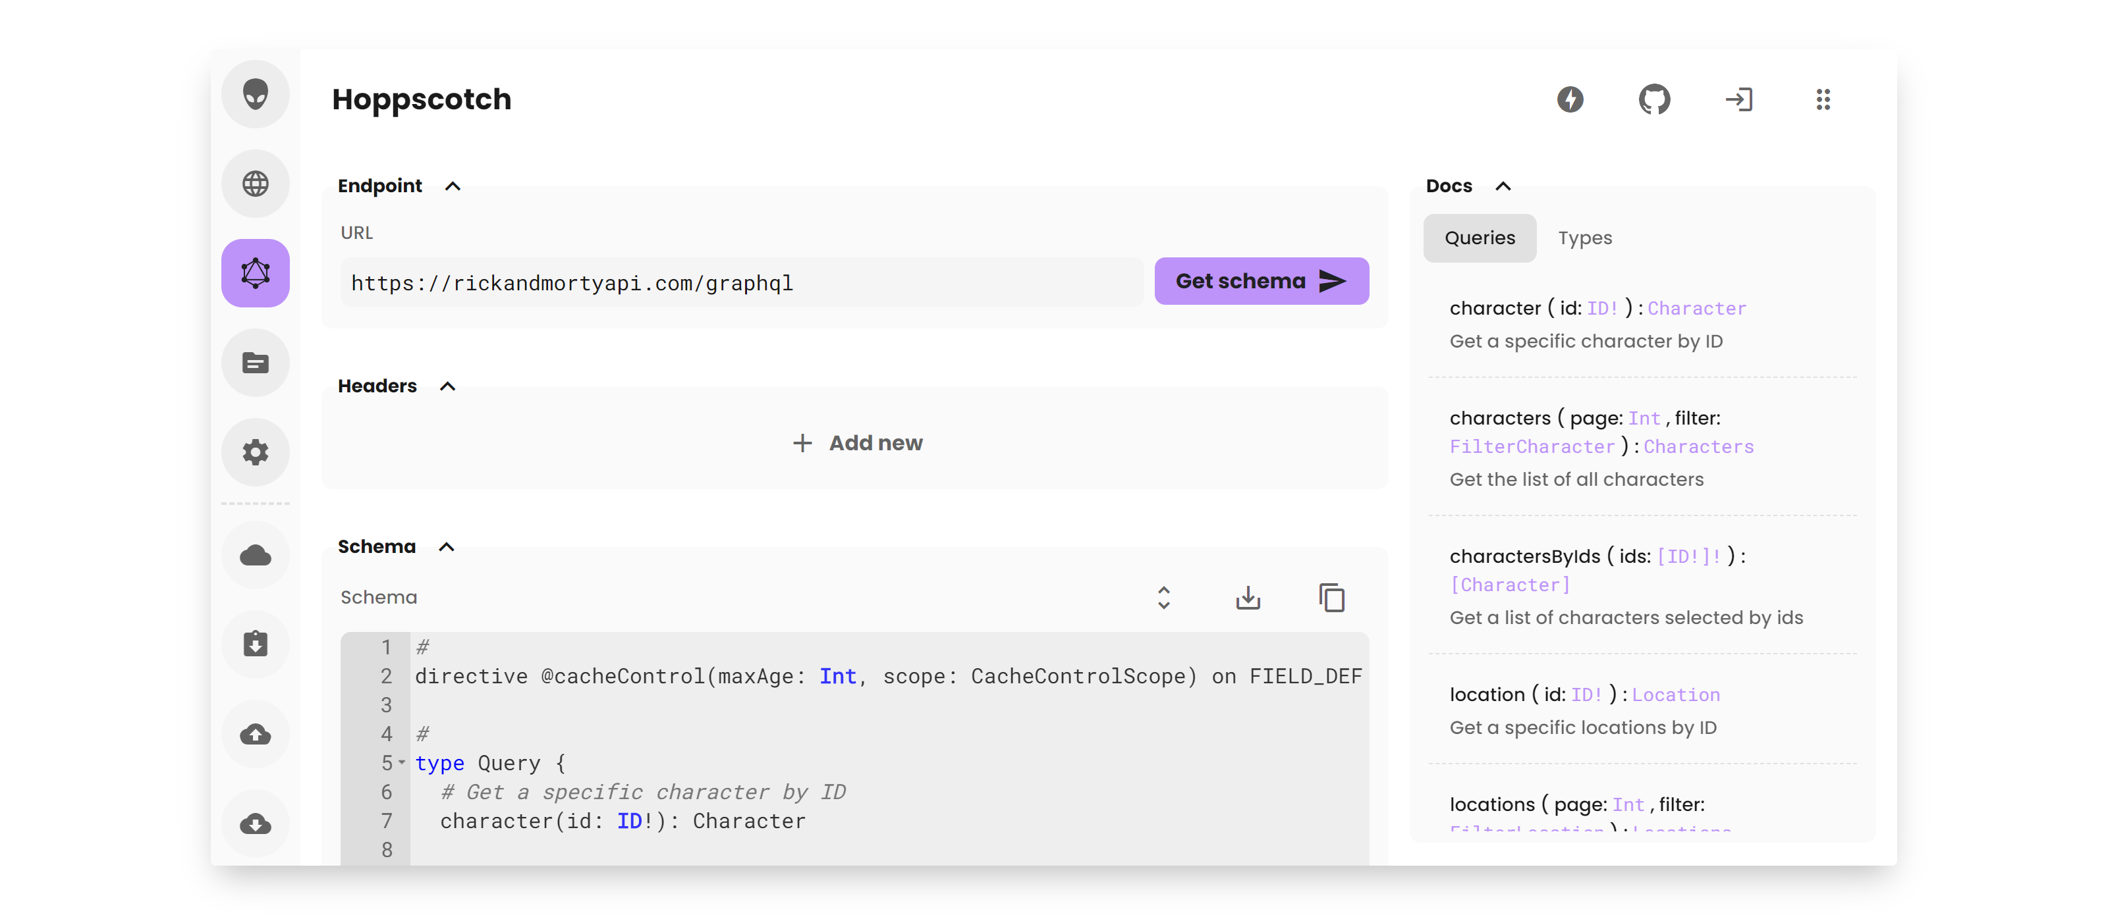2108x915 pixels.
Task: Select the GraphQL icon in sidebar
Action: pos(256,273)
